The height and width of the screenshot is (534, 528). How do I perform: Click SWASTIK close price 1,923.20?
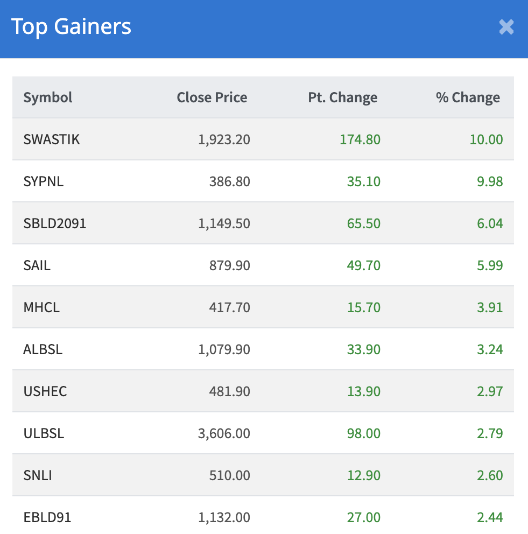click(x=224, y=139)
